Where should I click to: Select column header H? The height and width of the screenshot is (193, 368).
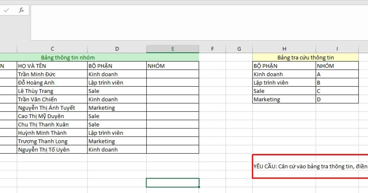pos(284,48)
